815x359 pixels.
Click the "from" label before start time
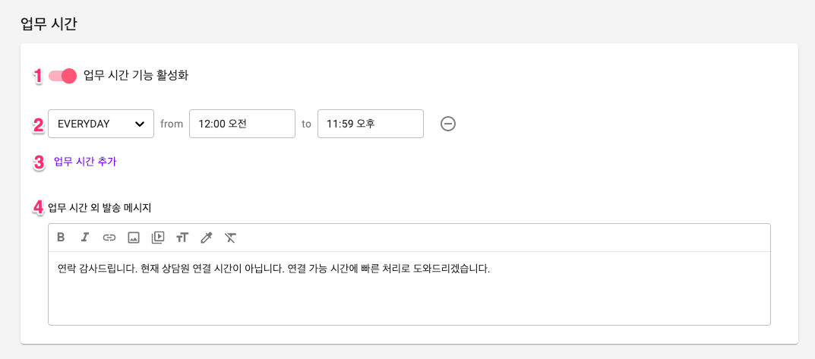(172, 124)
